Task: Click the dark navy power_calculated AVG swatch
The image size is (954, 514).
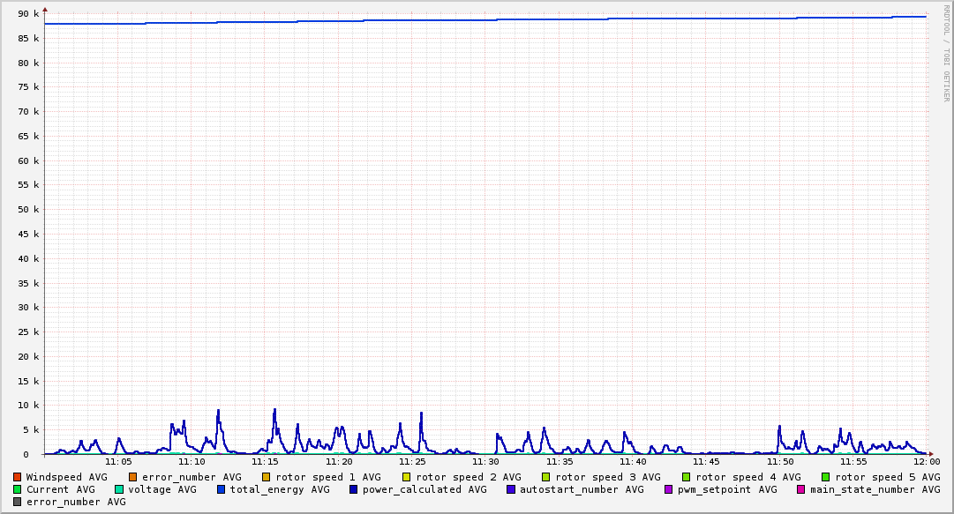Action: [x=354, y=489]
